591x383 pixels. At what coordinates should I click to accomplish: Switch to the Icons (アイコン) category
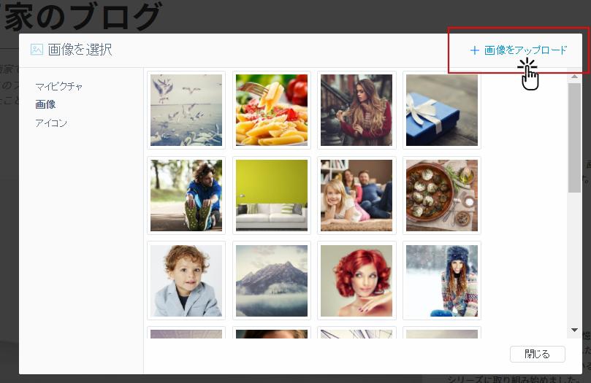51,123
